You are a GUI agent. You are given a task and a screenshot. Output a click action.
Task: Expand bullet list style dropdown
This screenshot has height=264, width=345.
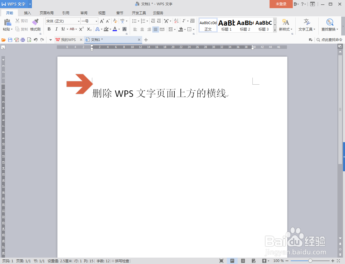click(x=138, y=21)
